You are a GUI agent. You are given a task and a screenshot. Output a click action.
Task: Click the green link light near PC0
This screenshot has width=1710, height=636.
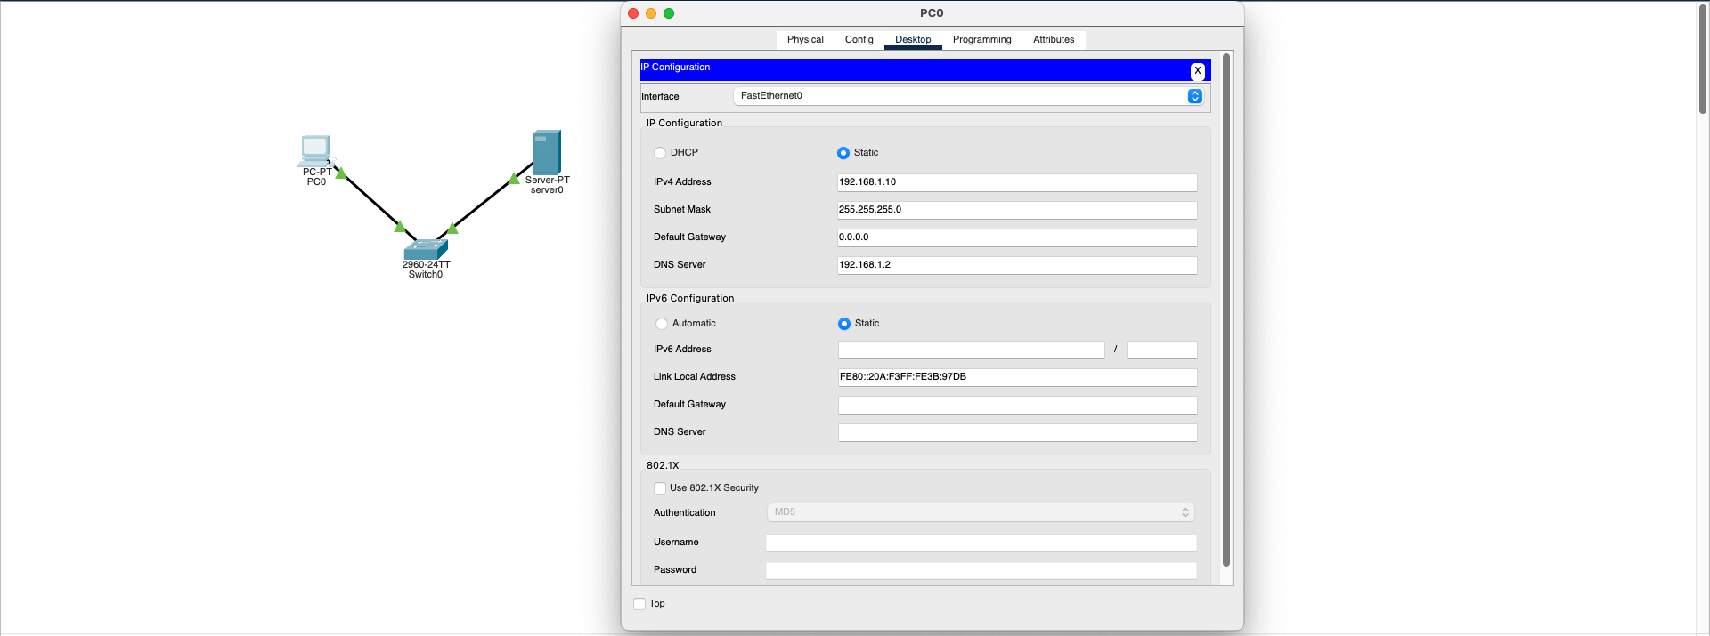[340, 173]
